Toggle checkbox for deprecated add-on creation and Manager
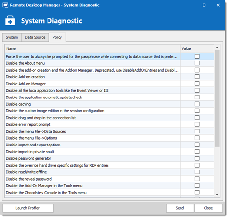 [x=197, y=70]
